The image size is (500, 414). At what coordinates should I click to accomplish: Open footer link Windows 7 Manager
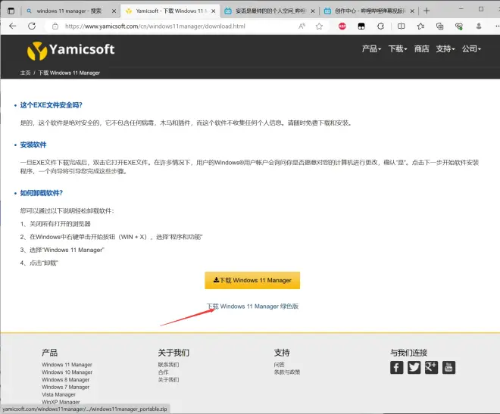pos(66,387)
